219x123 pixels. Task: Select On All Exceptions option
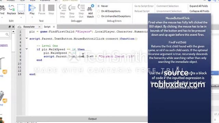tap(109, 11)
